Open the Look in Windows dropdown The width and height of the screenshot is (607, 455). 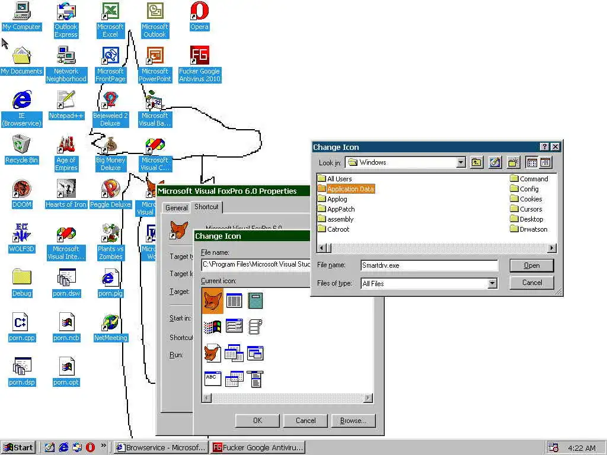(461, 162)
